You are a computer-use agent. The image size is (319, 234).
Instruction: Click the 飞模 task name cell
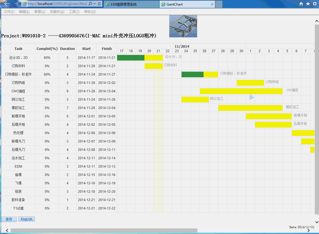pos(18,183)
